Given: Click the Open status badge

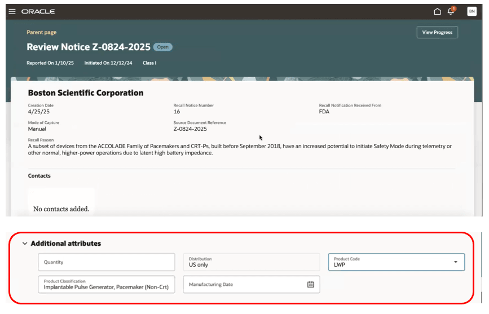Looking at the screenshot, I should coord(163,47).
